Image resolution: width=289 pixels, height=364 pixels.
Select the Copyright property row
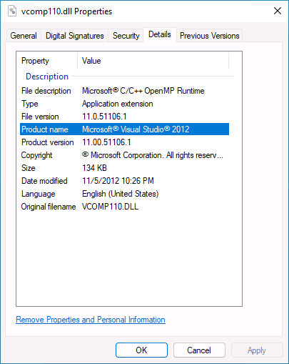pyautogui.click(x=124, y=155)
